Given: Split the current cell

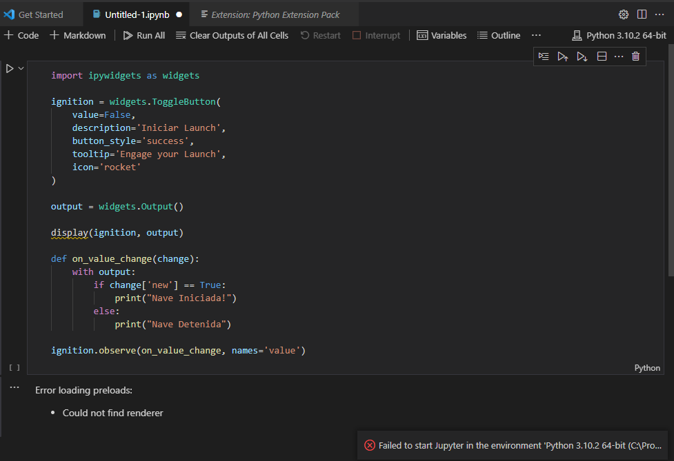Looking at the screenshot, I should tap(602, 57).
